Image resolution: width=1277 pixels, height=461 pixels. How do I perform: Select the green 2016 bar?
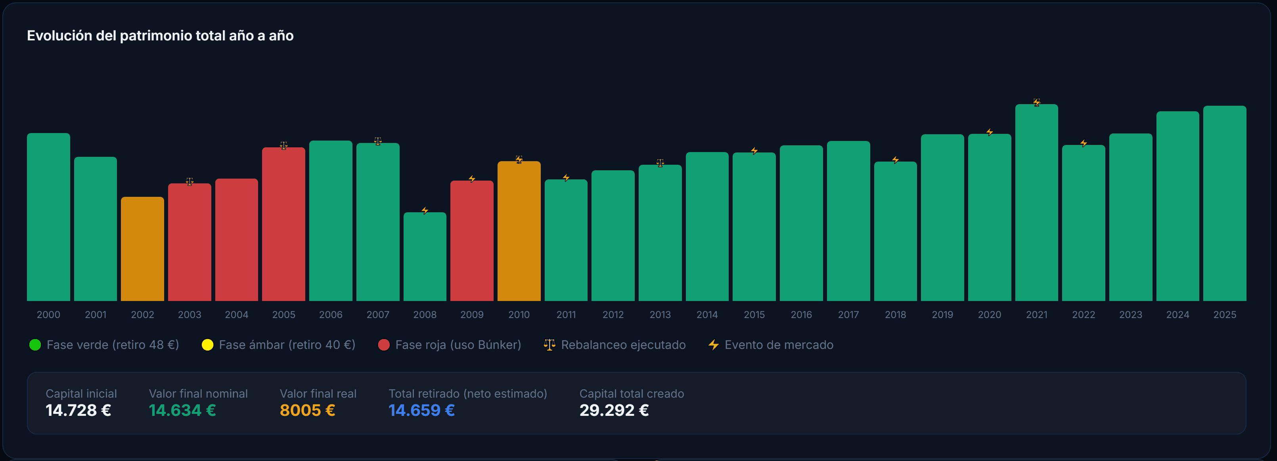[x=801, y=223]
